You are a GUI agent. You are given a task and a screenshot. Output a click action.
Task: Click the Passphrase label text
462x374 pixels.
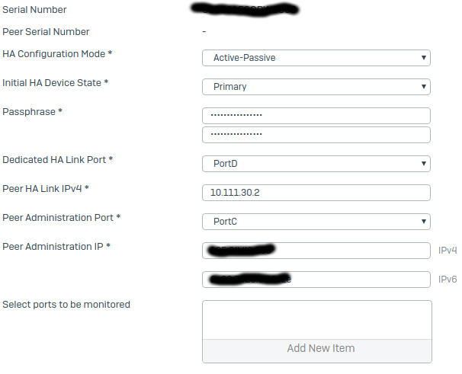coord(29,112)
